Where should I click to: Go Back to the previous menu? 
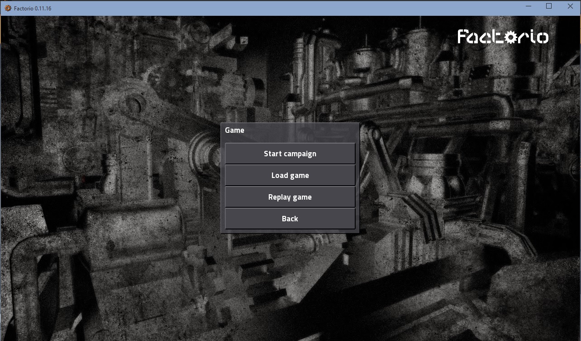coord(290,219)
